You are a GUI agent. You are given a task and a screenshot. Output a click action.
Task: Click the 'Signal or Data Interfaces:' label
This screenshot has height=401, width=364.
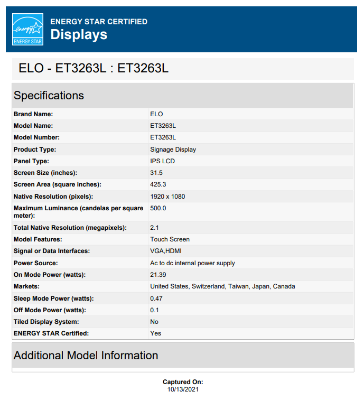coord(52,251)
